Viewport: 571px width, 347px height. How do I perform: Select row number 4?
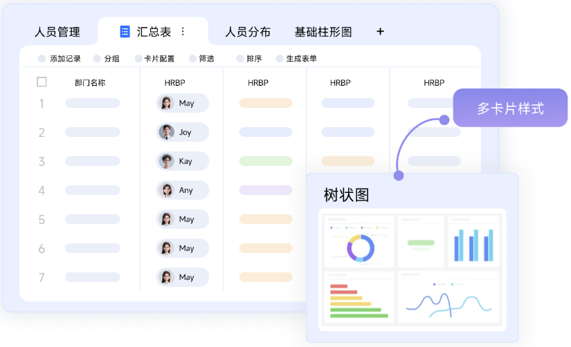tap(42, 191)
